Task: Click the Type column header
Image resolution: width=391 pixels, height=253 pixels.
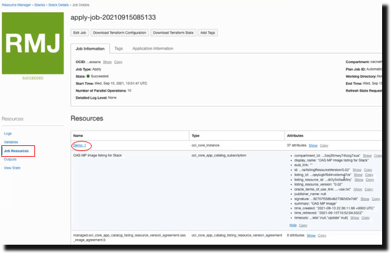Action: [195, 136]
